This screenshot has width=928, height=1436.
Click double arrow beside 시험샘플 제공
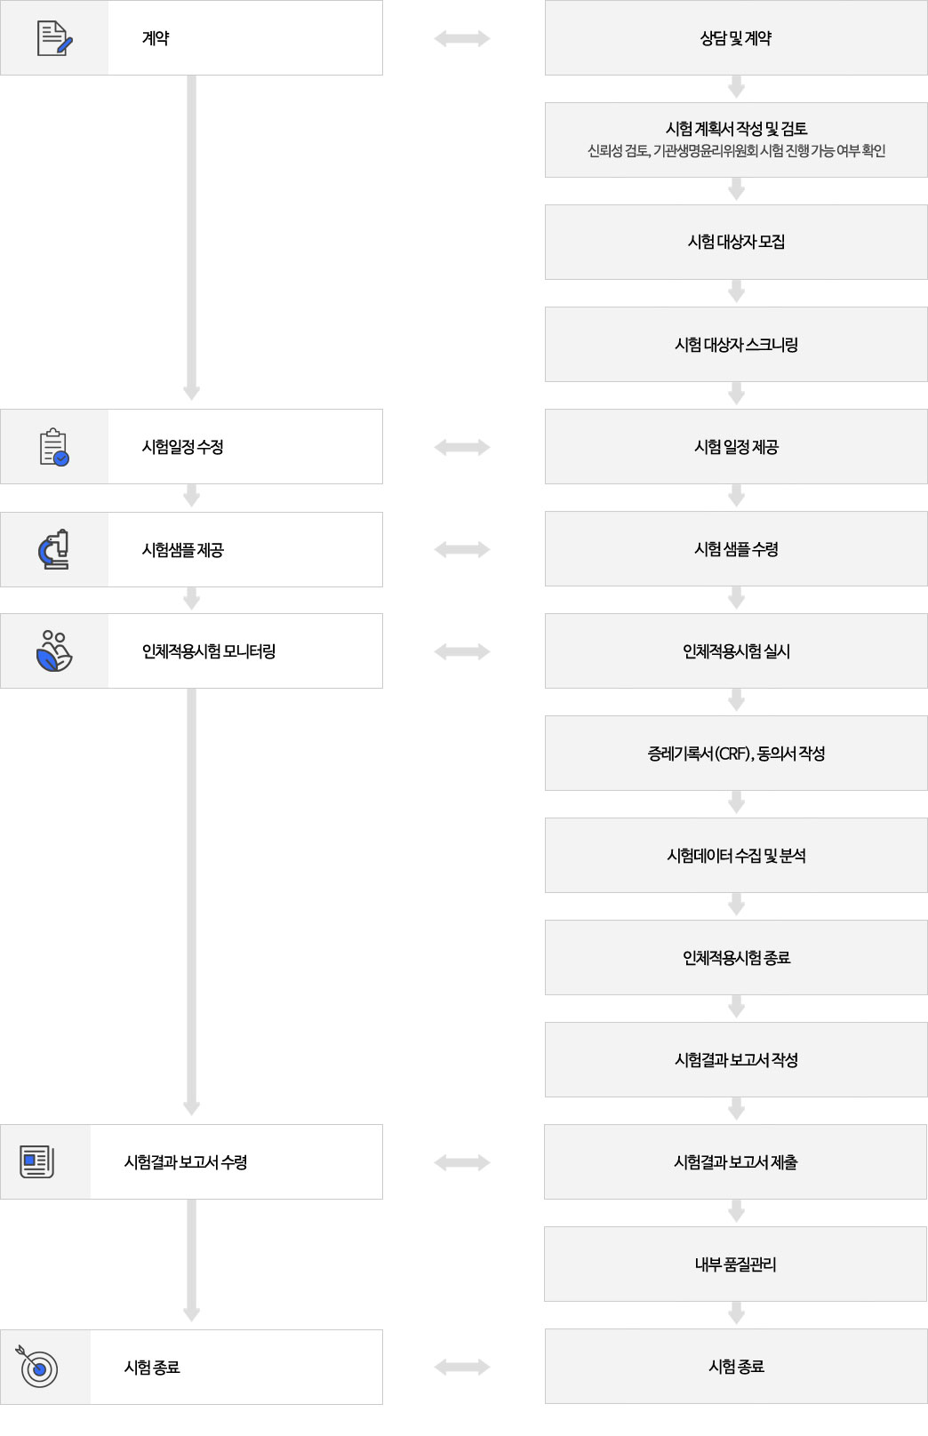pos(462,549)
